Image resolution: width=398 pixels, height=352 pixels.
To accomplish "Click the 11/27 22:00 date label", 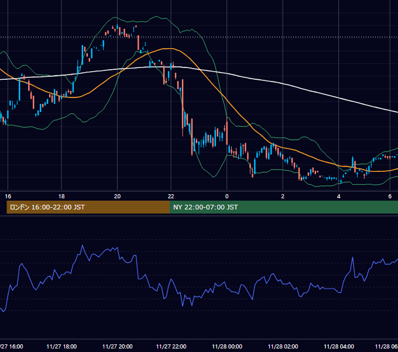I will pos(171,346).
